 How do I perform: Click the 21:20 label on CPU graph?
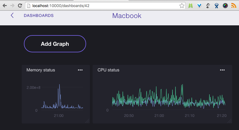point(222,116)
